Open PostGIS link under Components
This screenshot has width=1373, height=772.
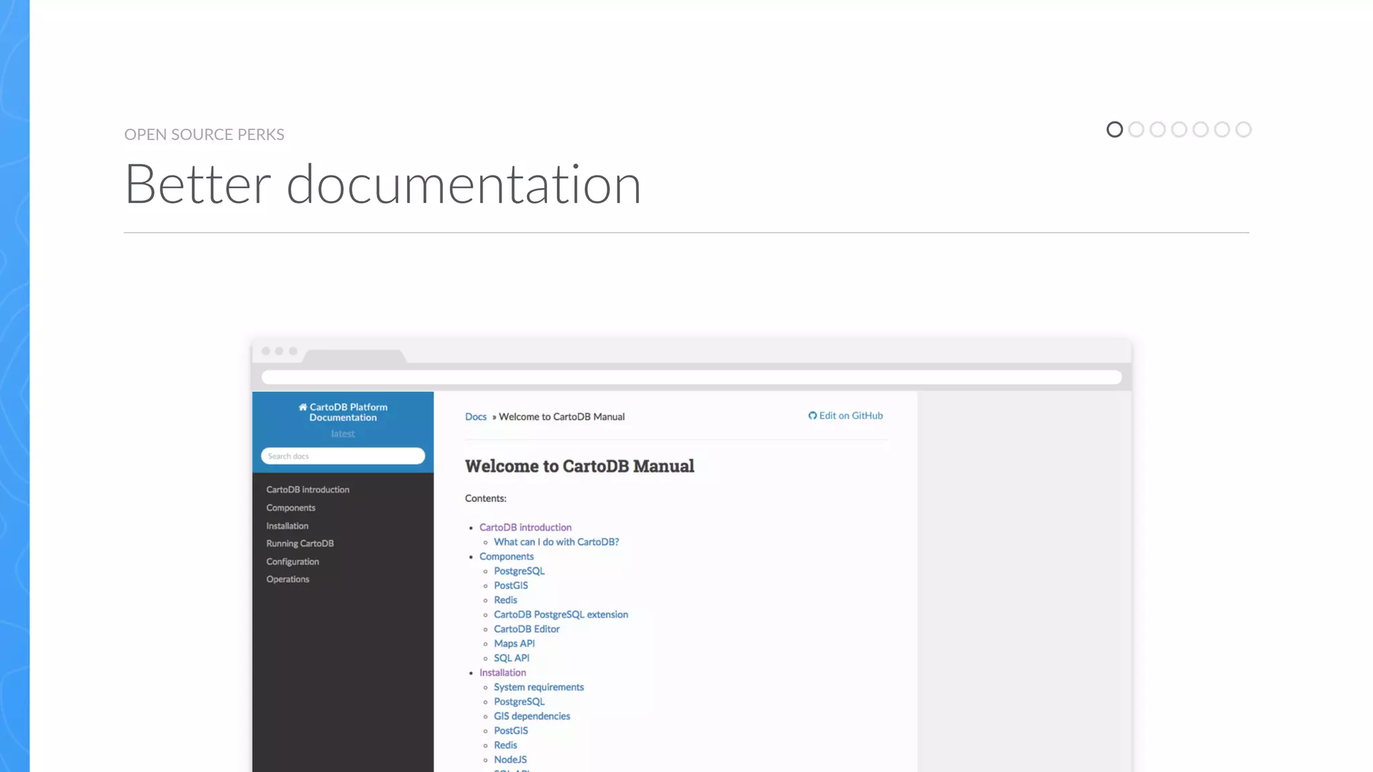[x=511, y=586]
